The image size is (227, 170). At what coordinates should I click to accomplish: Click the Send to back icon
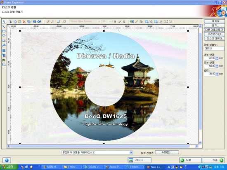151,22
